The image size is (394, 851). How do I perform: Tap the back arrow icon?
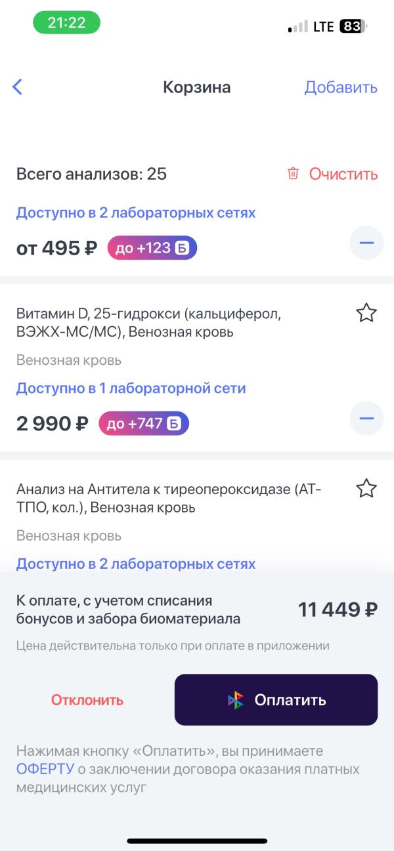click(18, 87)
